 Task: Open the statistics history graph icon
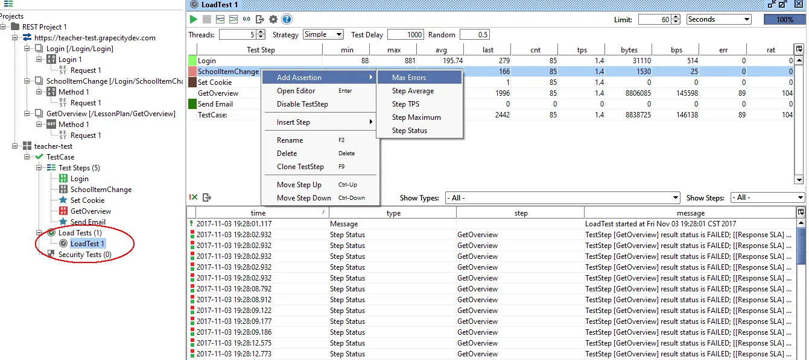pyautogui.click(x=233, y=19)
